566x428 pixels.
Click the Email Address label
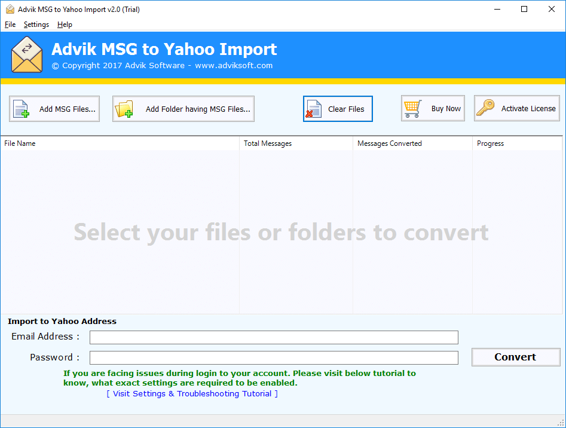45,337
